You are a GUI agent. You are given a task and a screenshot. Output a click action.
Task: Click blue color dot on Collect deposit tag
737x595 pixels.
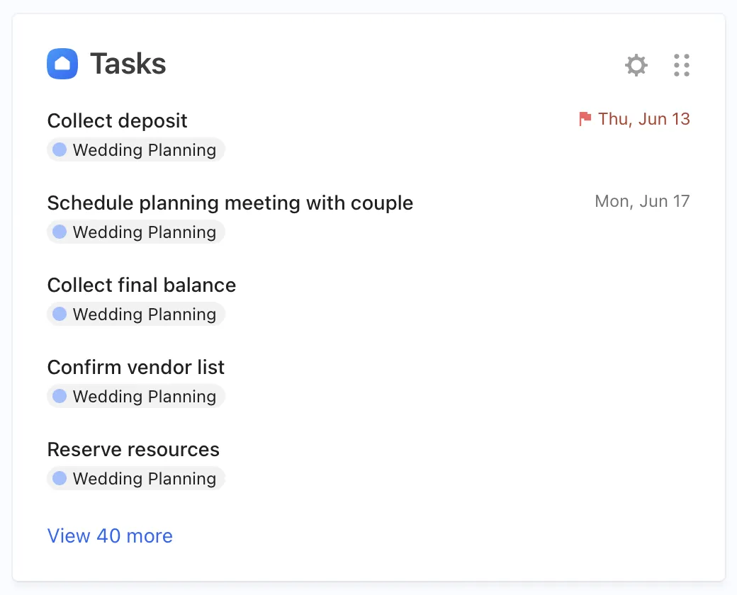(60, 150)
